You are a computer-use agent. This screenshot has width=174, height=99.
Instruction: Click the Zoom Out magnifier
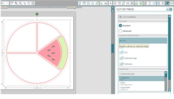(20, 3)
